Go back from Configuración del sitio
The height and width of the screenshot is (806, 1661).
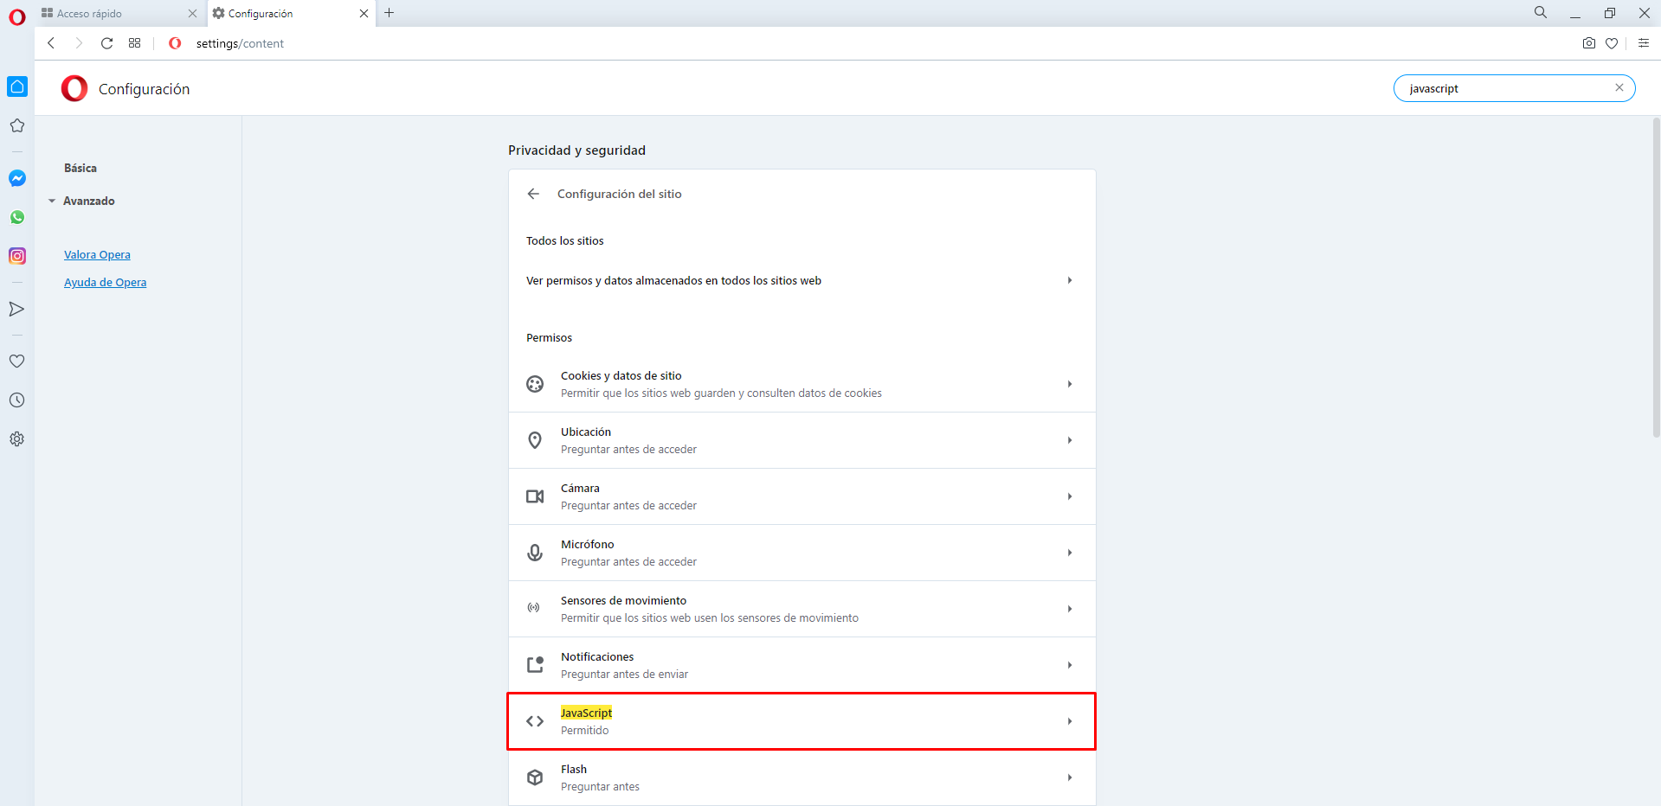tap(533, 194)
